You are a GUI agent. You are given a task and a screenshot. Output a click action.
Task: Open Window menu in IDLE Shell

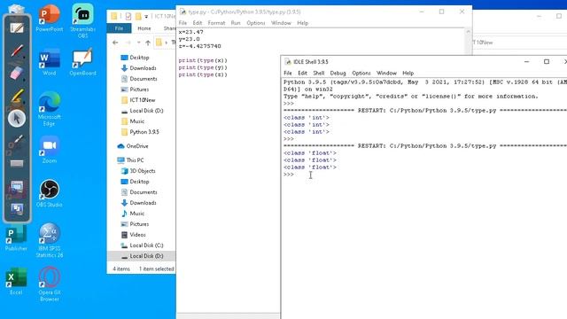coord(386,73)
